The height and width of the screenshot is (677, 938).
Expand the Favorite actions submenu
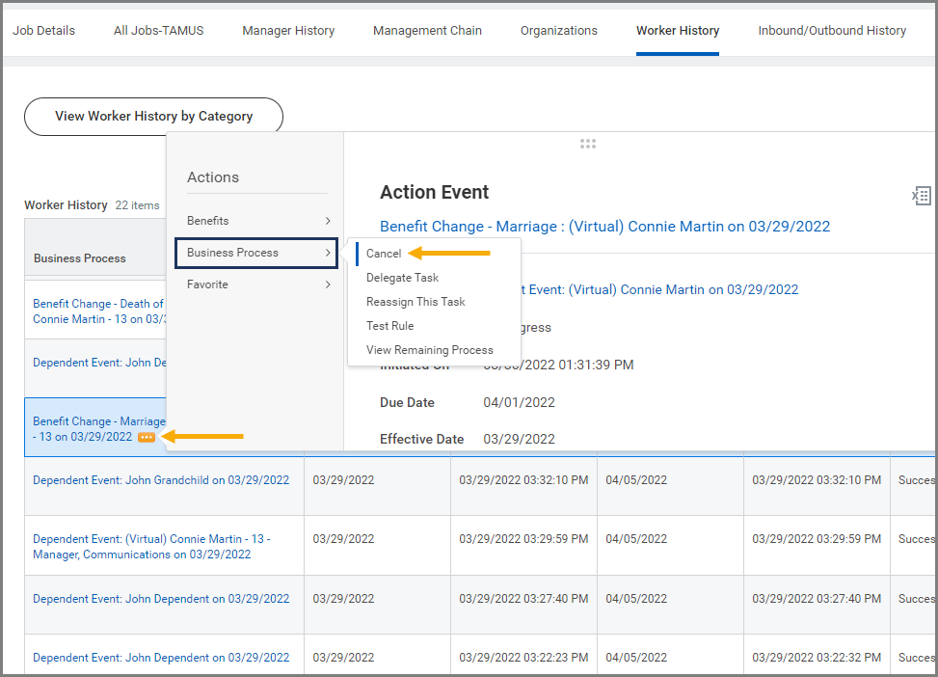coord(256,284)
